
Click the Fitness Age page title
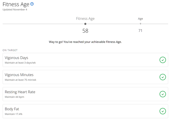pos(16,5)
